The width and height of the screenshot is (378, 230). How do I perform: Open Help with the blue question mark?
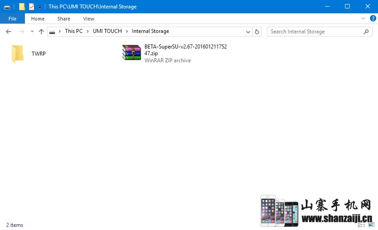[x=373, y=18]
